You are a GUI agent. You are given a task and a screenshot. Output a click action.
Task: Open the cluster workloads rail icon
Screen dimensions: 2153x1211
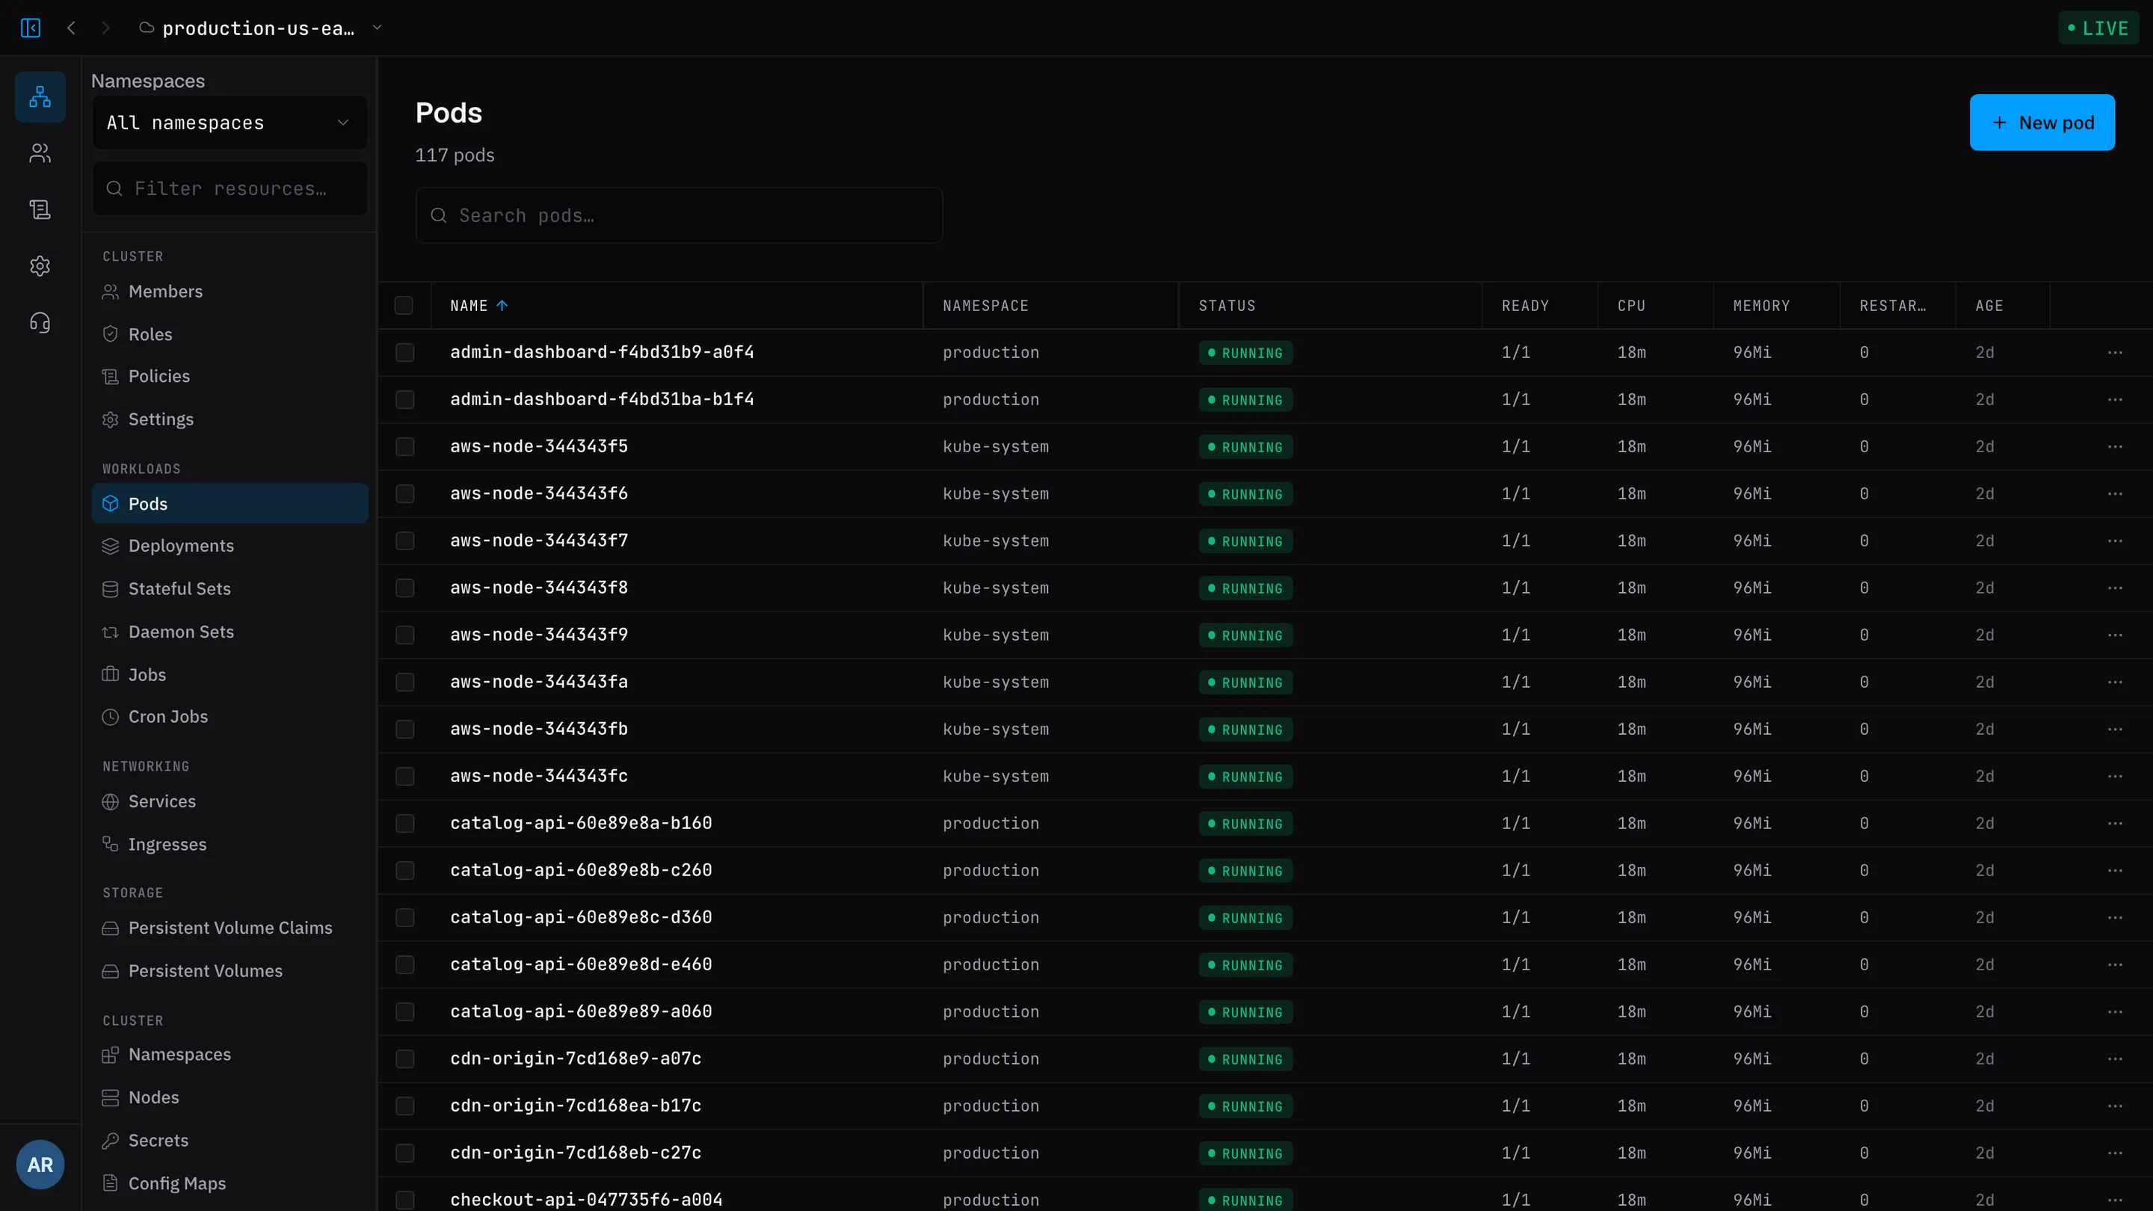[40, 97]
